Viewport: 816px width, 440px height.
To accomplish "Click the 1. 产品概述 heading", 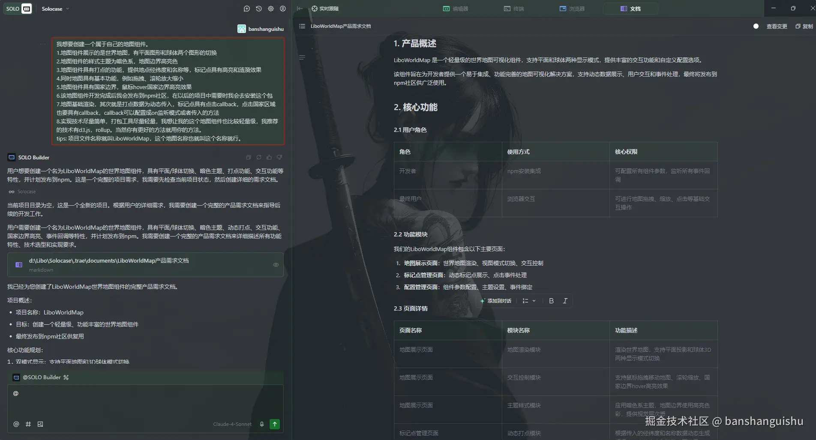I will 415,43.
